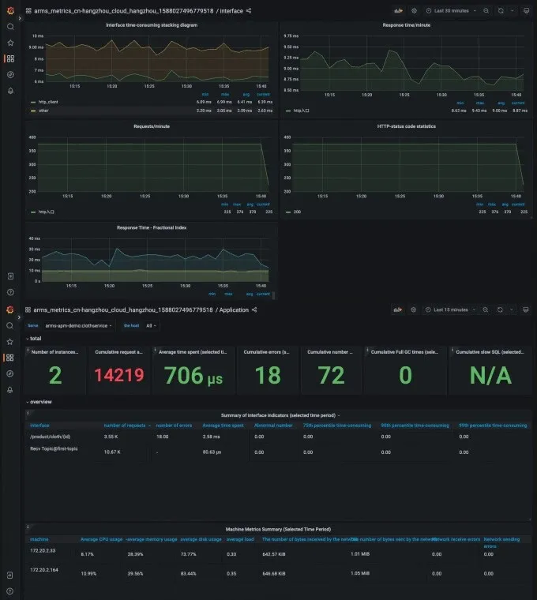The image size is (537, 600).
Task: Cycle view mode in interface dashboard
Action: [x=526, y=11]
